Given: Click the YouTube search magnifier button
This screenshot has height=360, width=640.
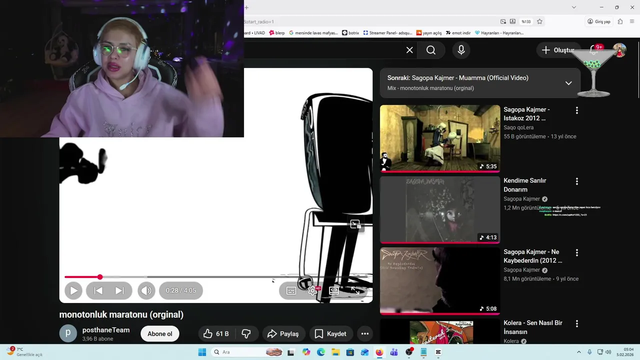Looking at the screenshot, I should coord(431,50).
